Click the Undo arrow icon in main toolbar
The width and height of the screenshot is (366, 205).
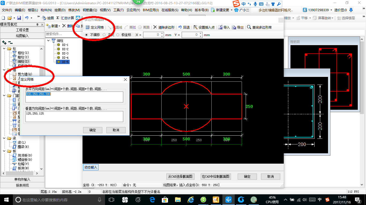27,18
